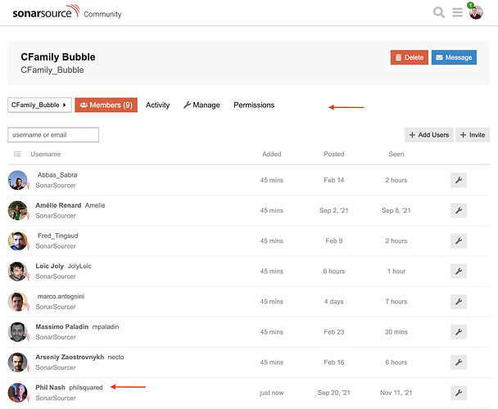Click the Add Users button
The image size is (498, 409).
(x=428, y=135)
